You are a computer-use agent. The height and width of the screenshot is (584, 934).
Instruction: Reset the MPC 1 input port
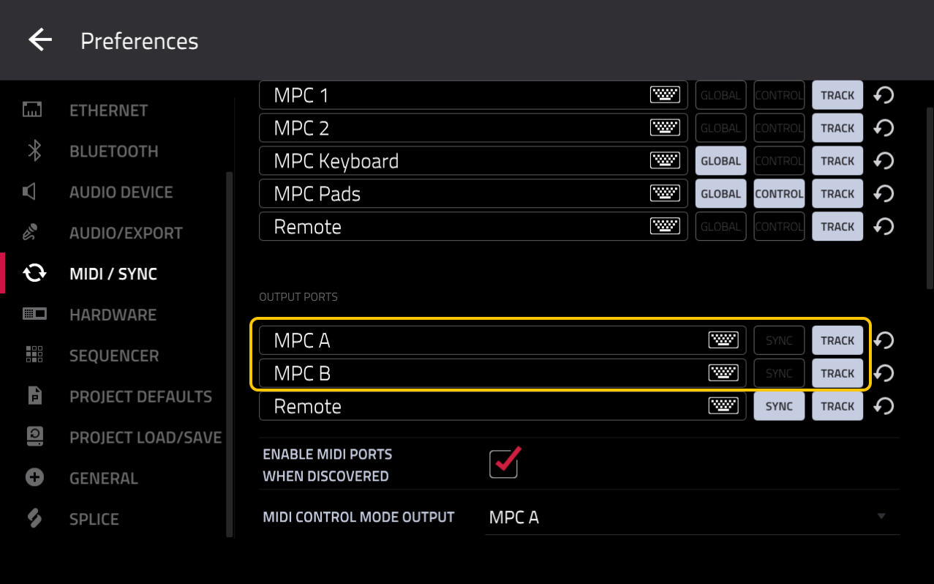click(884, 95)
